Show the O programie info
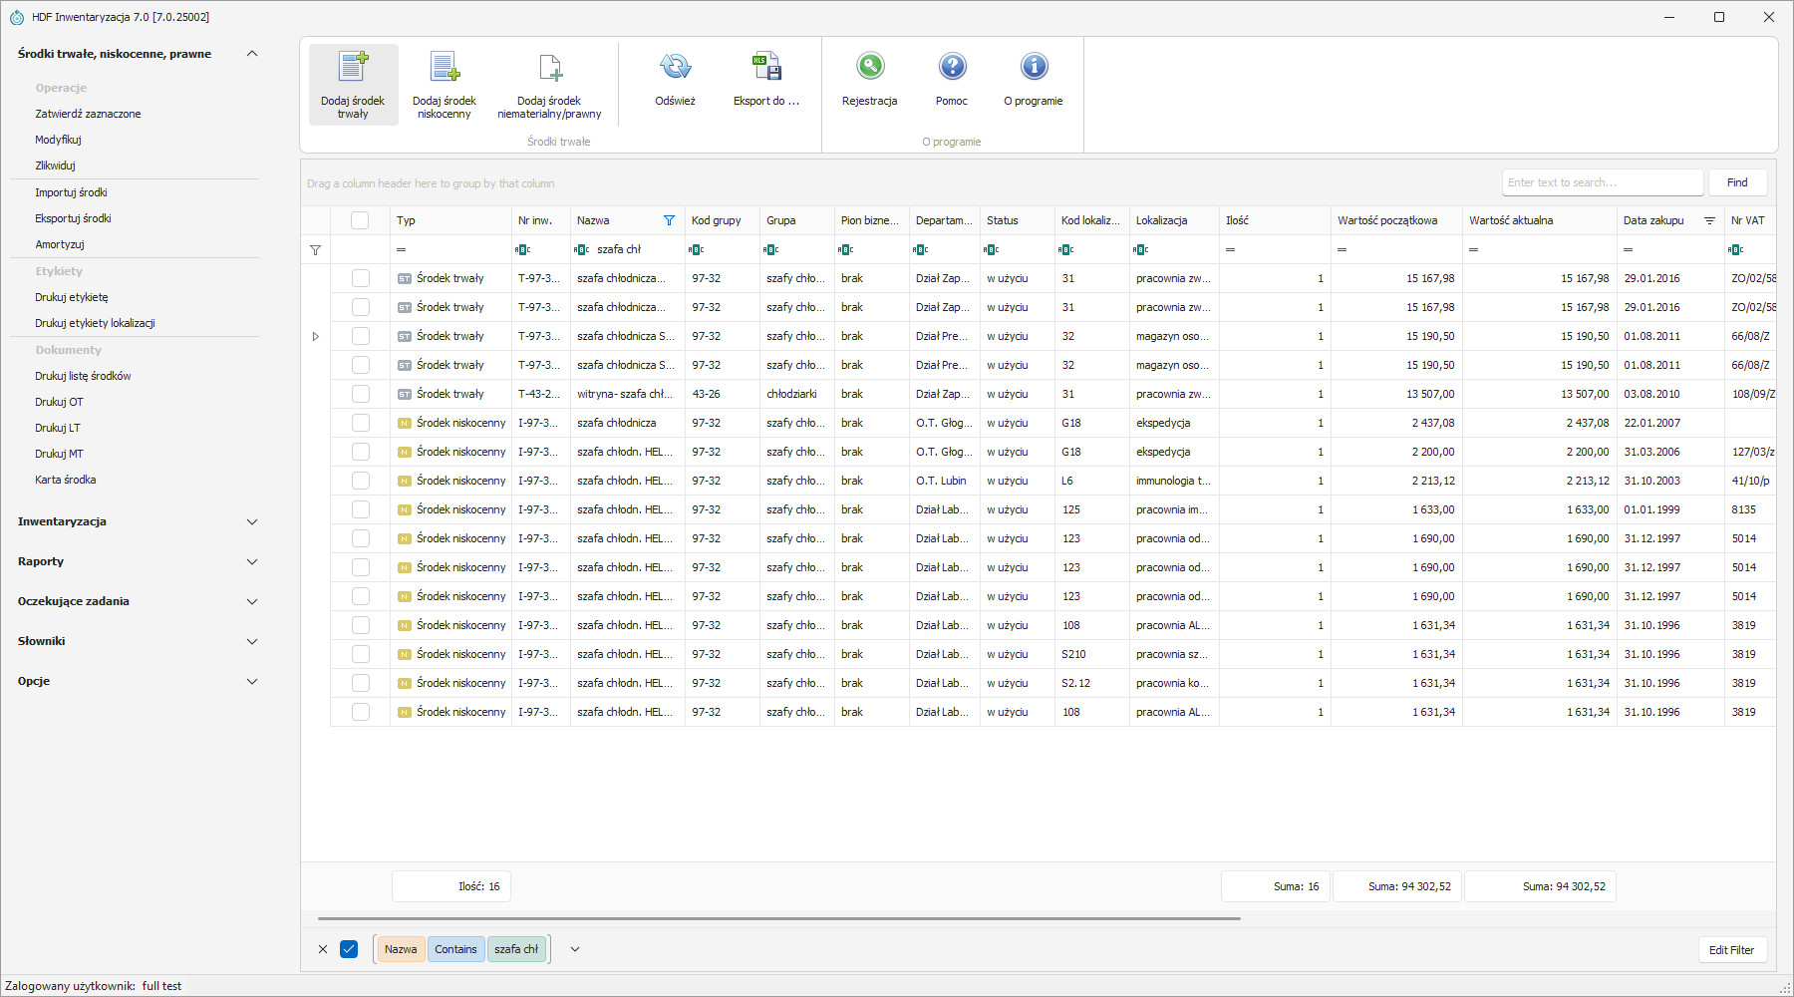The width and height of the screenshot is (1794, 997). coord(1034,68)
